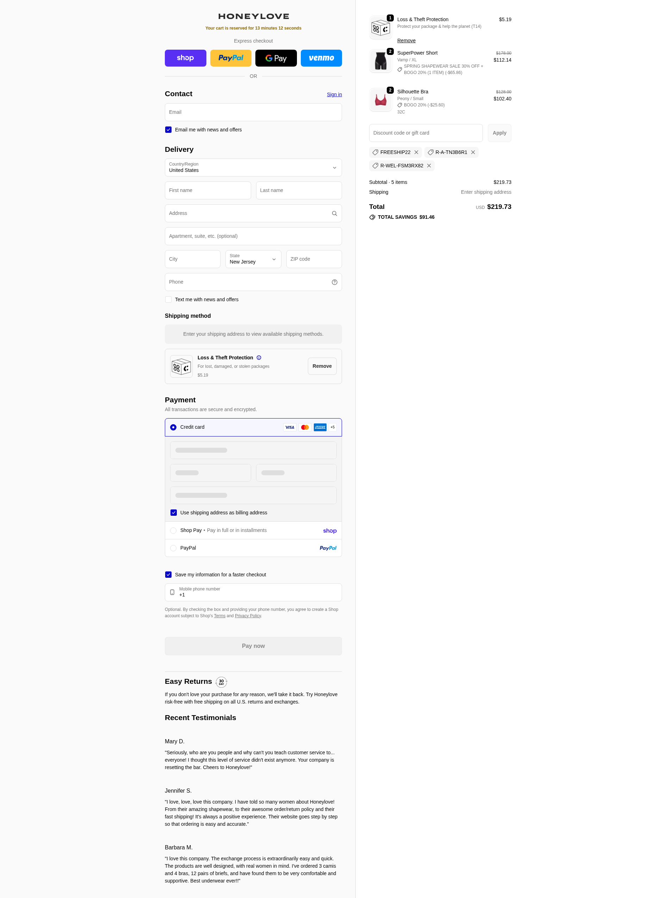Pay with Venmo express checkout
671x898 pixels.
(x=321, y=58)
